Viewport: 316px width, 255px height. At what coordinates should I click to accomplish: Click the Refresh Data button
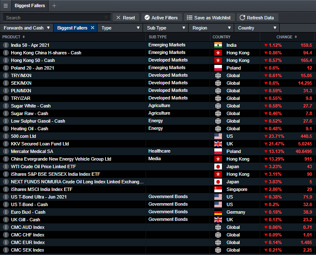[257, 18]
